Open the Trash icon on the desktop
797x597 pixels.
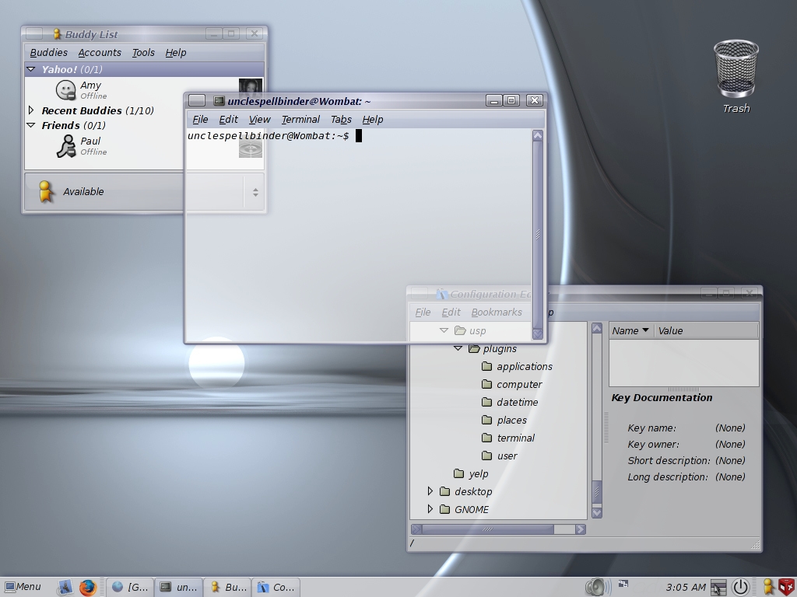pos(736,76)
